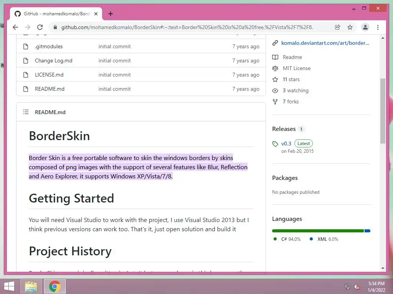View the 11 stars link
393x294 pixels.
tap(291, 80)
